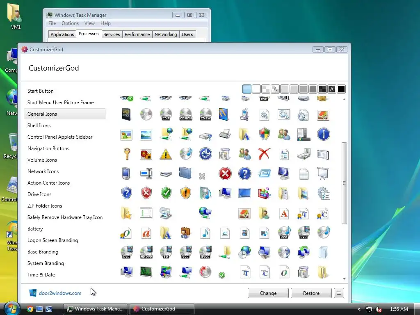Select the mobile phone device icon
Viewport: 420px width, 315px height.
coord(244,114)
